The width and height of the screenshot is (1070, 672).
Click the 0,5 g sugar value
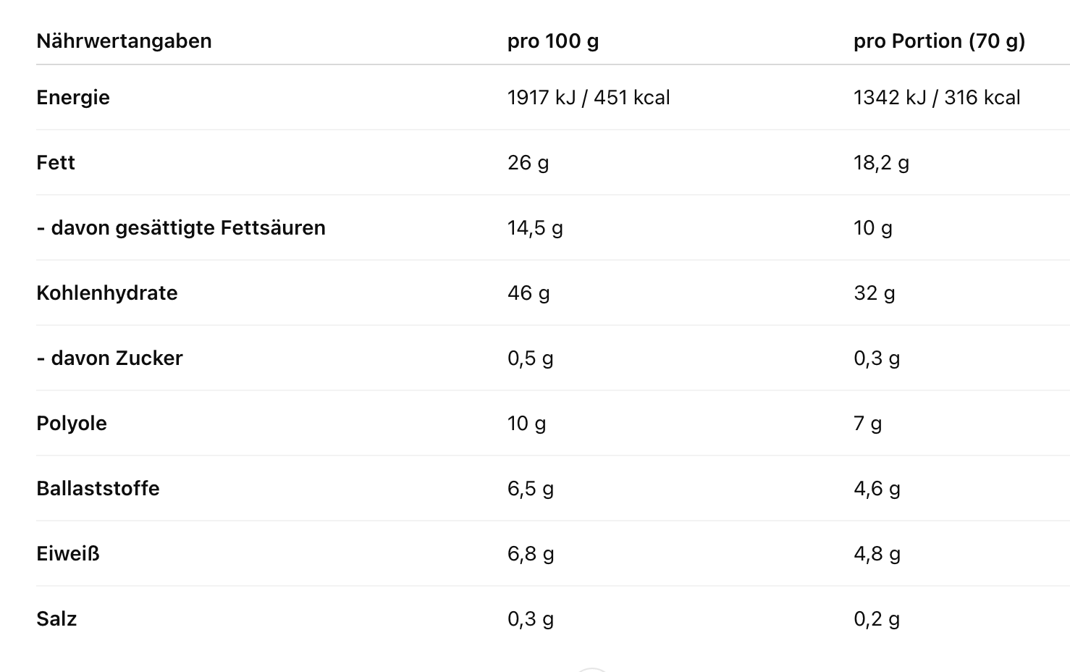click(530, 358)
